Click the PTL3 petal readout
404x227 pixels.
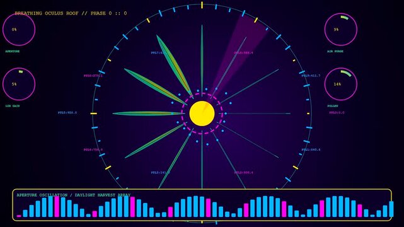point(160,173)
